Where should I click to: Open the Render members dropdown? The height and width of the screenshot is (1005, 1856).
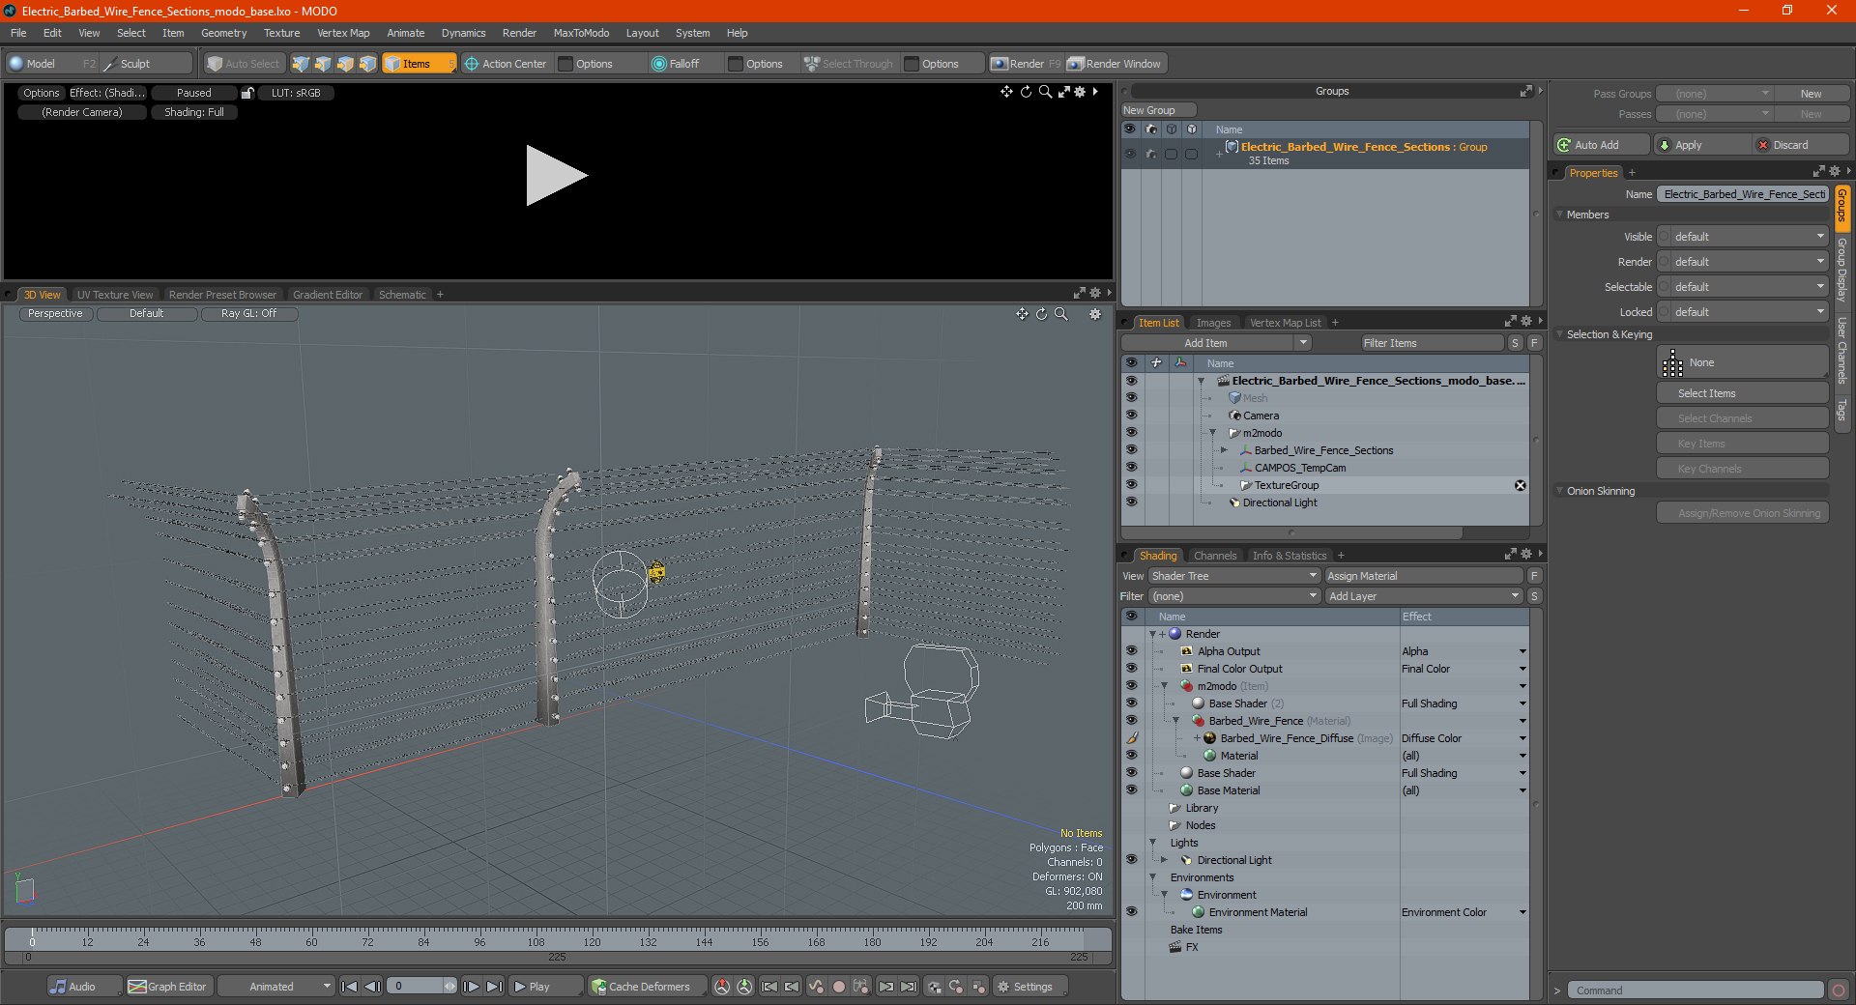(x=1743, y=262)
